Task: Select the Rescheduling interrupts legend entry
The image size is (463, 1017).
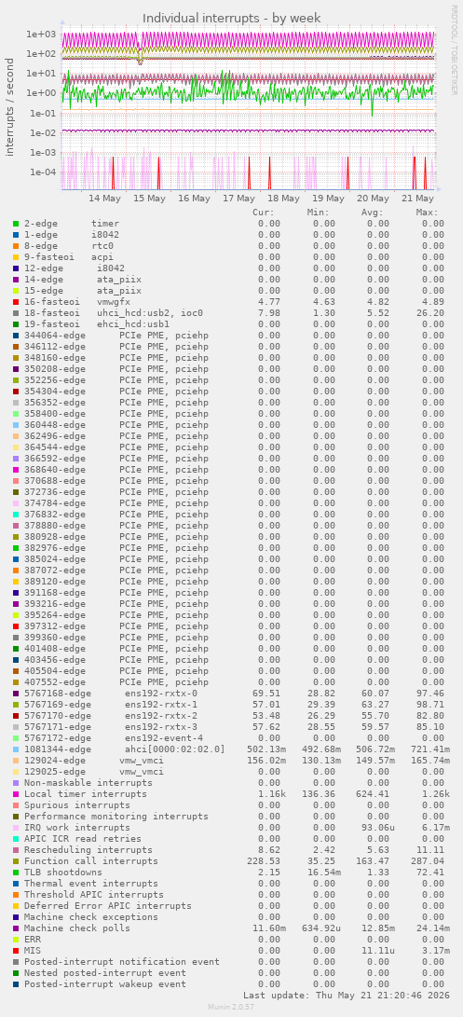Action: (x=89, y=849)
